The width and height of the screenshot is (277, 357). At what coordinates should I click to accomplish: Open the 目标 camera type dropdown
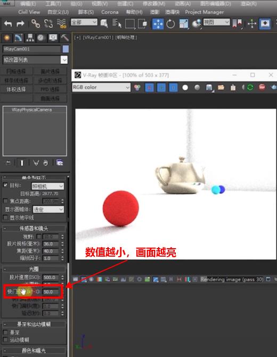click(48, 186)
